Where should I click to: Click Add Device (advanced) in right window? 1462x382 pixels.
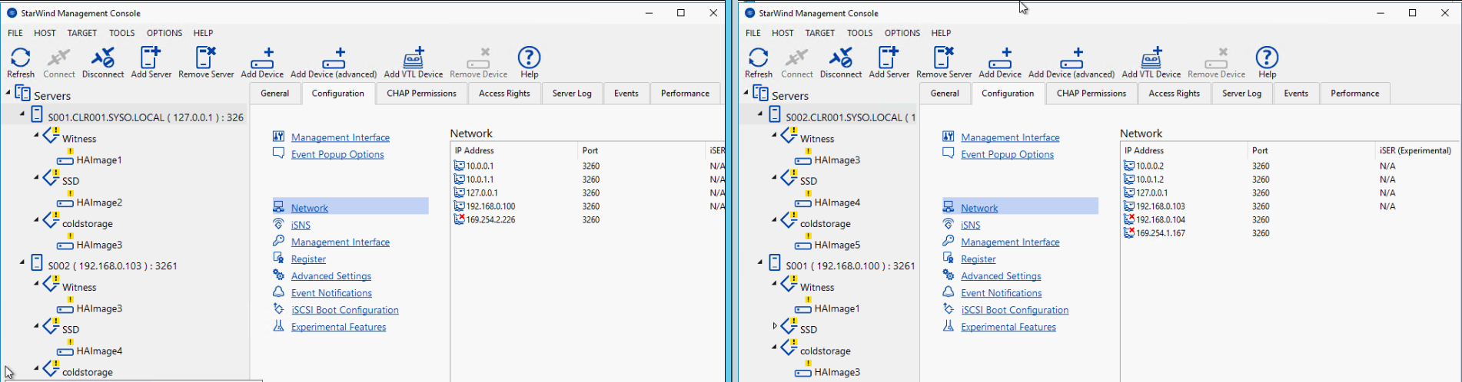click(1072, 62)
